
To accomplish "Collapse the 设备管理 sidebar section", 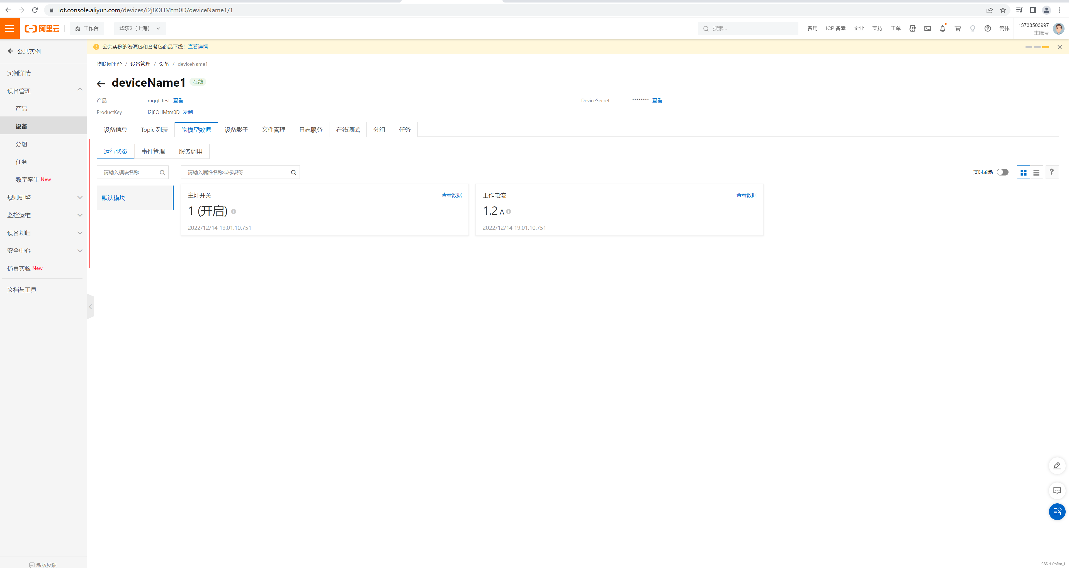I will click(x=80, y=90).
